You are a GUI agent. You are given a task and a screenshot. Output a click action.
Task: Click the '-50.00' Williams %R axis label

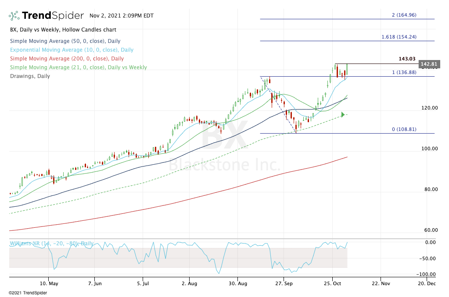click(427, 258)
